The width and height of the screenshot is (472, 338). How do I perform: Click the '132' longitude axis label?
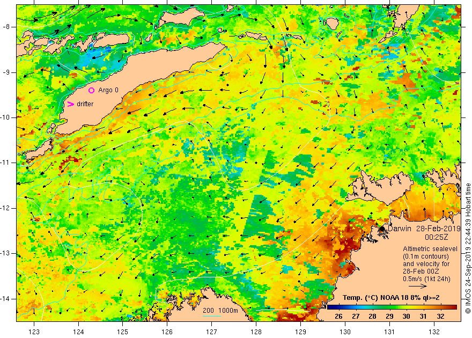pyautogui.click(x=434, y=332)
